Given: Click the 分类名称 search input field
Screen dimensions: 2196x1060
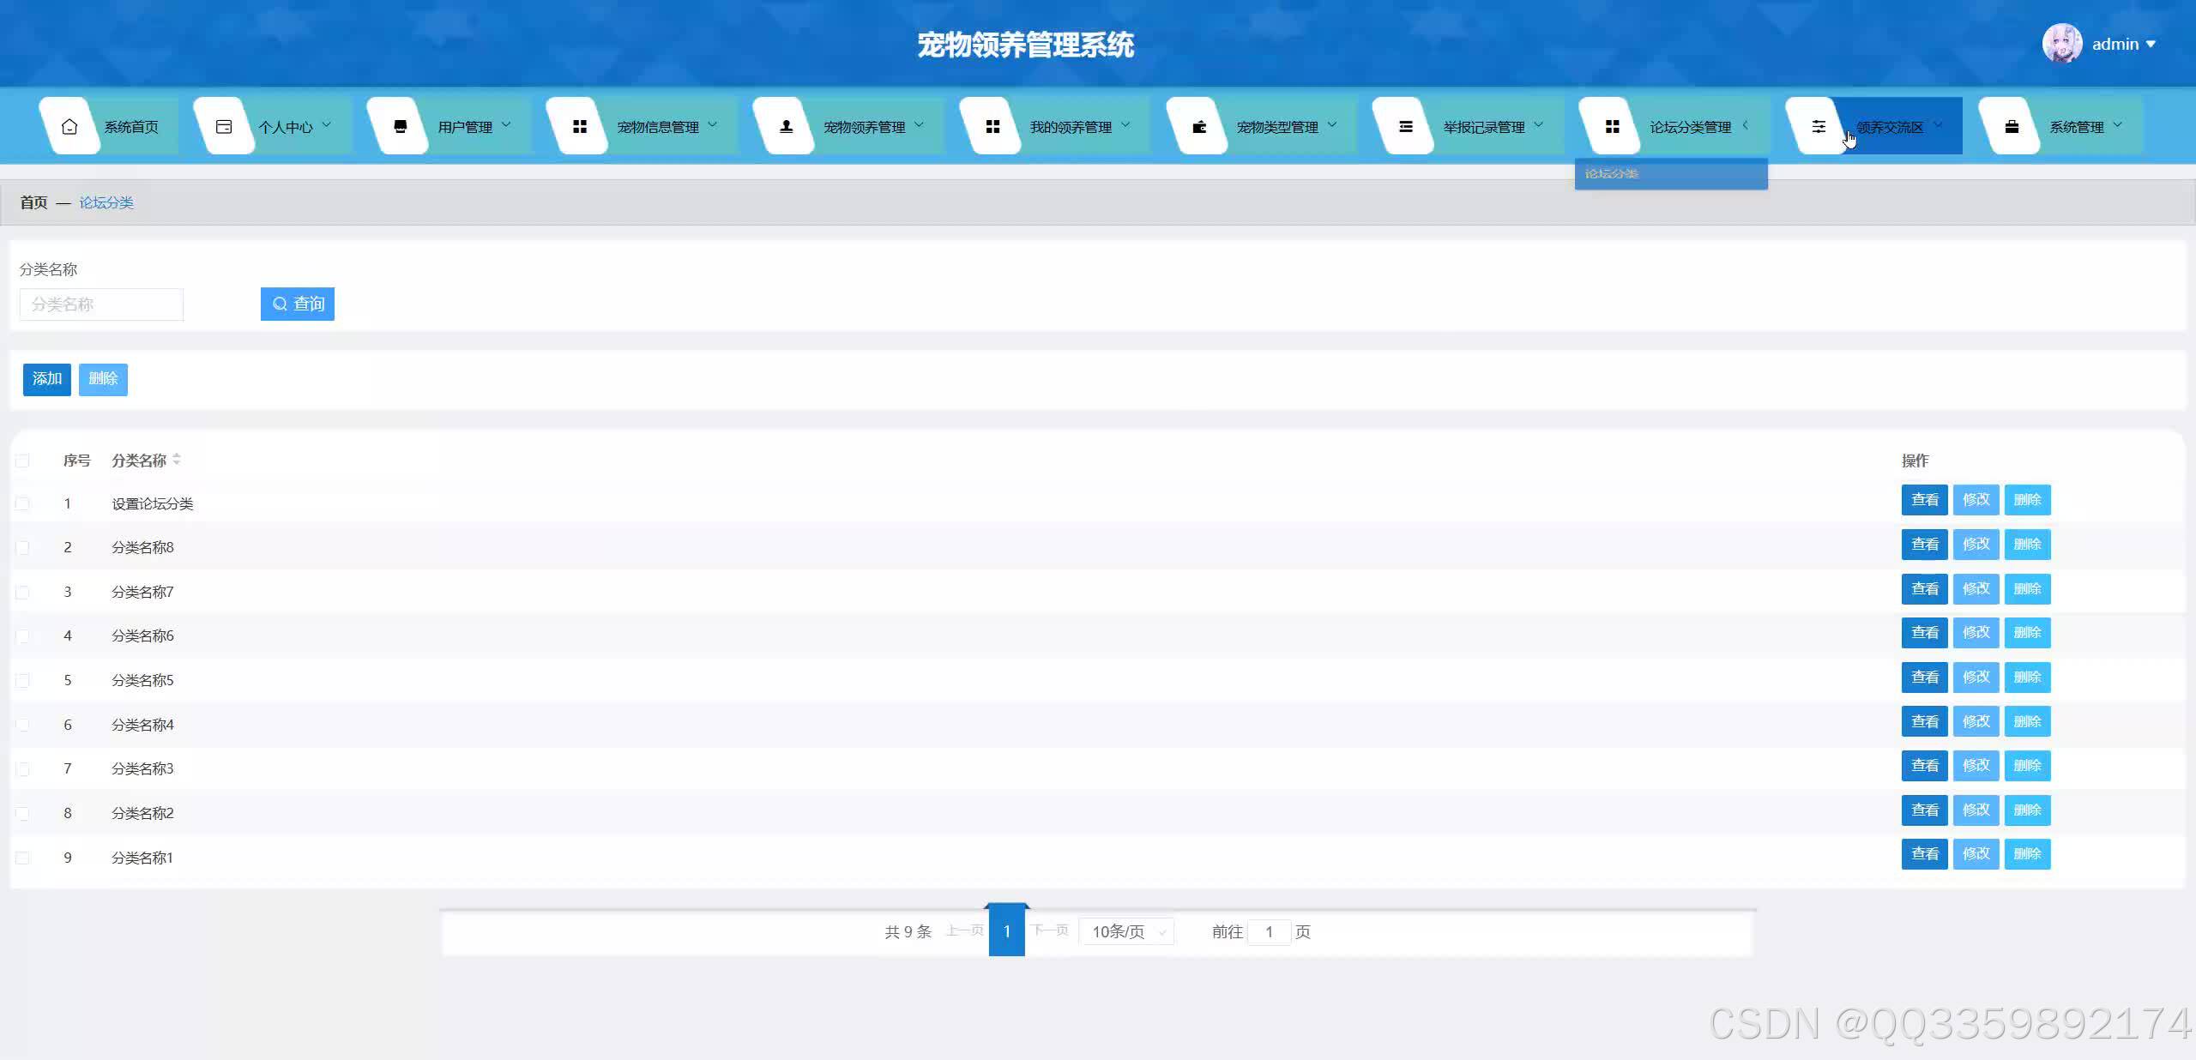Looking at the screenshot, I should click(x=101, y=304).
